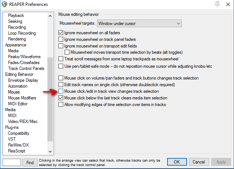Select Playback in the preferences tree

pyautogui.click(x=16, y=15)
